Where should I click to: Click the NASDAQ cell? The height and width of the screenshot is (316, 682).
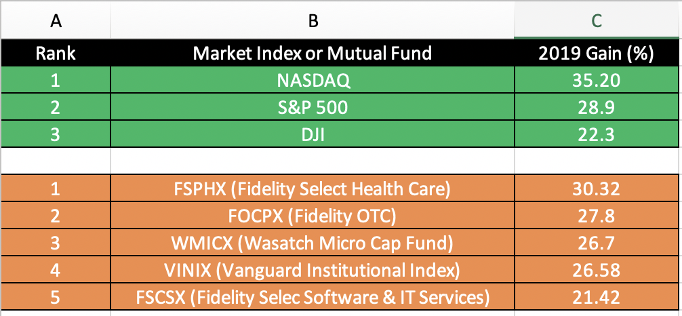click(313, 80)
